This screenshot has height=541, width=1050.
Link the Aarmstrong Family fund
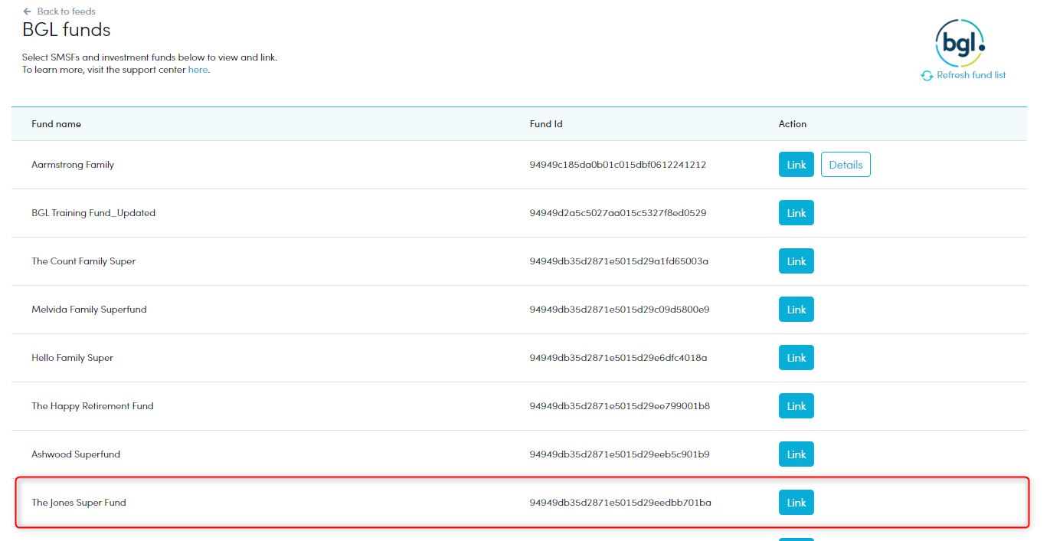pos(796,165)
